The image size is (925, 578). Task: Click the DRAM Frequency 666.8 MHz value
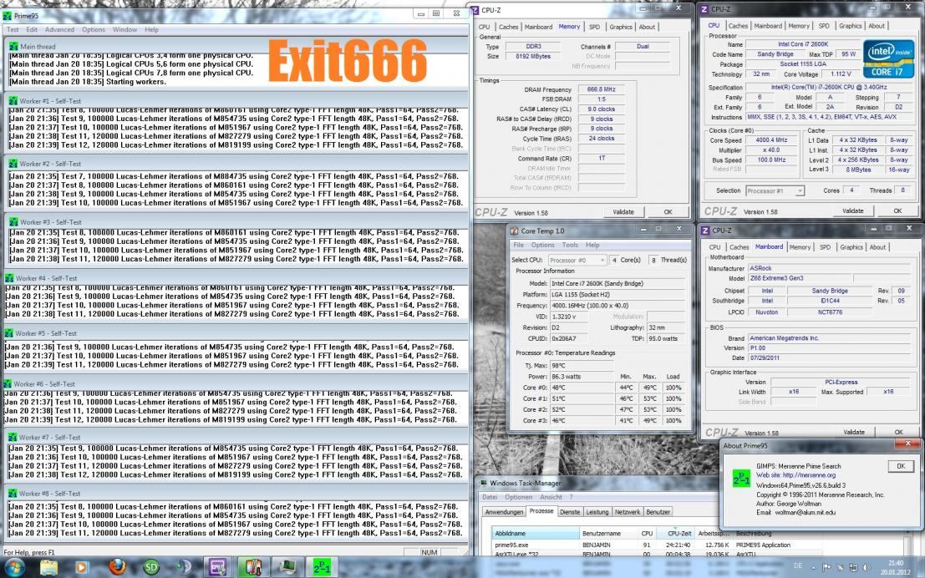601,89
